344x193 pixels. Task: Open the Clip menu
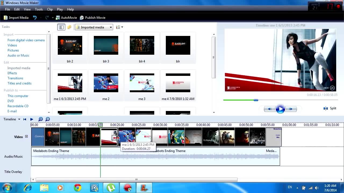click(x=50, y=9)
